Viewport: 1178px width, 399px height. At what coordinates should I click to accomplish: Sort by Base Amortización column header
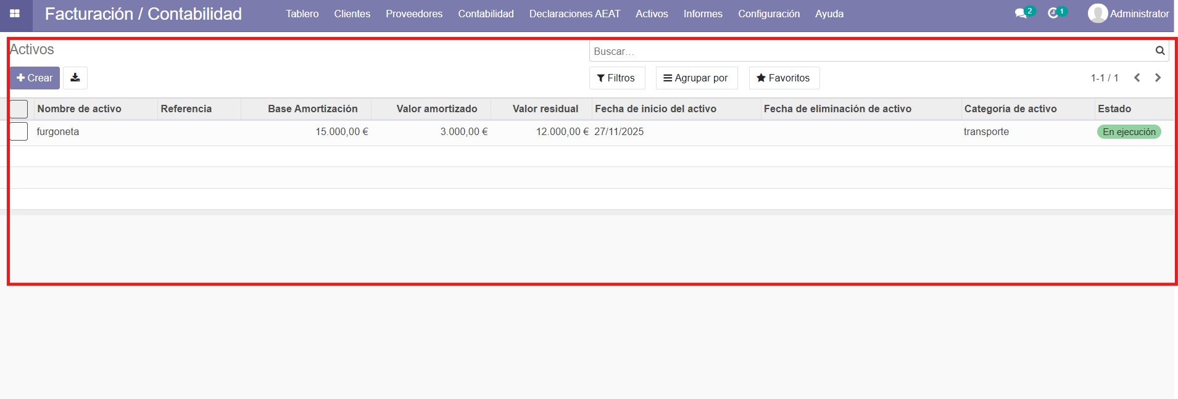312,109
